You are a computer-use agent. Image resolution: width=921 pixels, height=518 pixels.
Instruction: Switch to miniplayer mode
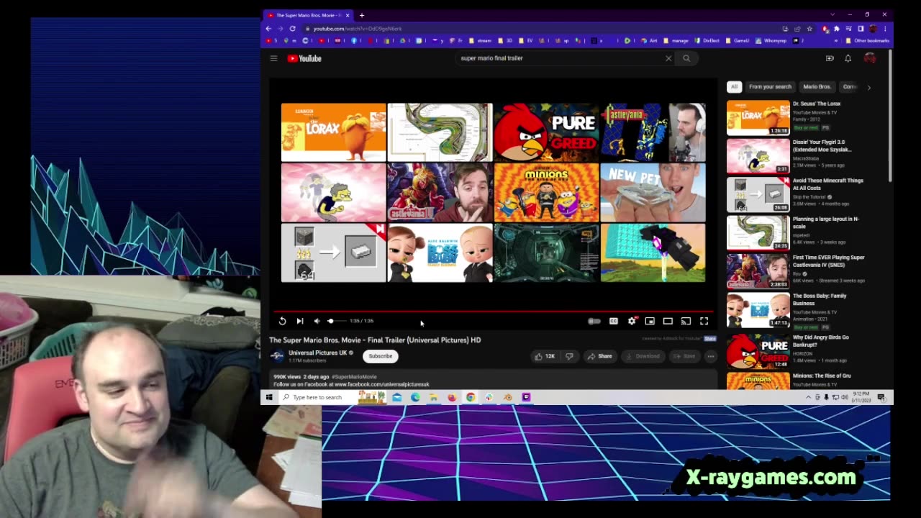pyautogui.click(x=650, y=321)
